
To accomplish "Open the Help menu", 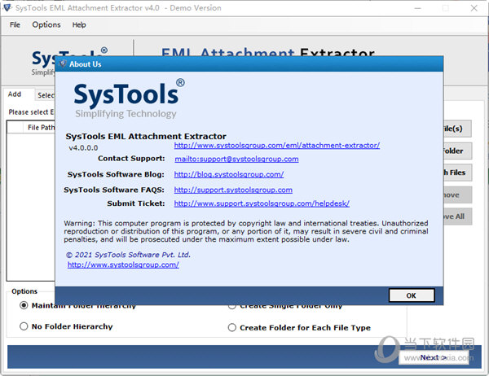I will tap(79, 24).
